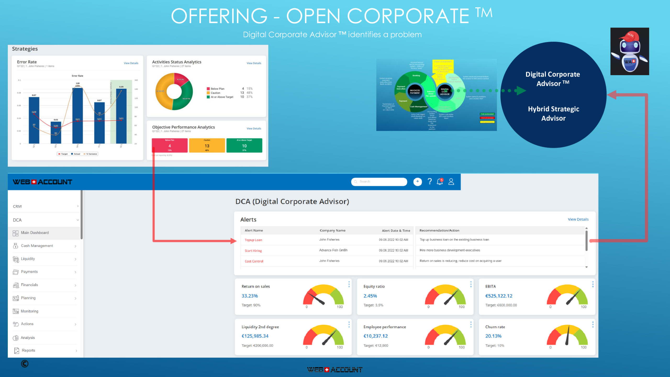Click the €525,122.12 EBITA value
The image size is (670, 377).
pyautogui.click(x=499, y=296)
